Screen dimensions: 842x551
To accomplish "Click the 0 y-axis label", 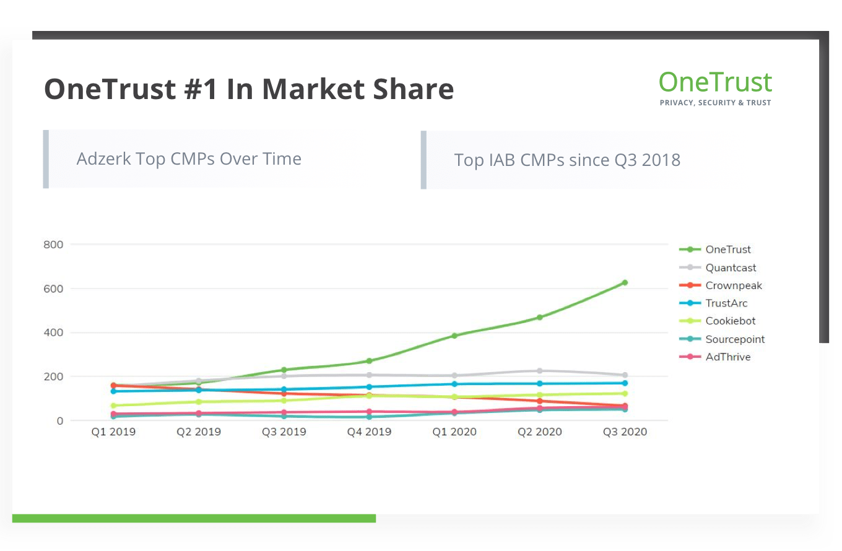I will point(60,421).
